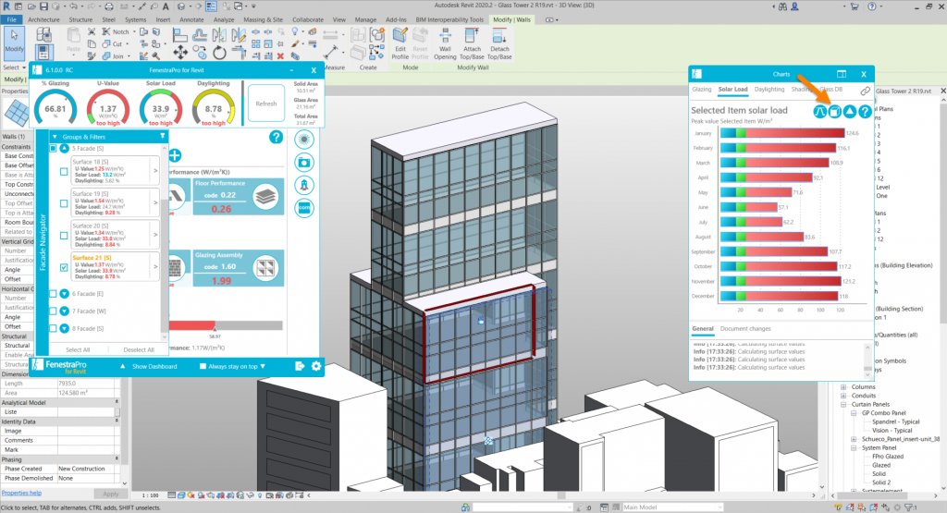Switch to the Daylighting chart tab
Image resolution: width=947 pixels, height=513 pixels.
pos(769,90)
